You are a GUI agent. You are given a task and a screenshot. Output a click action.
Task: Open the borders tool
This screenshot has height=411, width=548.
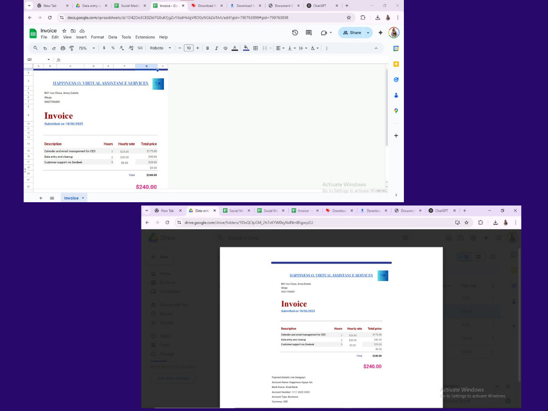(x=255, y=48)
